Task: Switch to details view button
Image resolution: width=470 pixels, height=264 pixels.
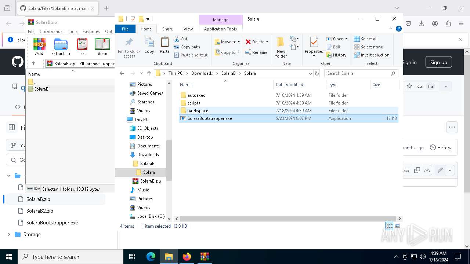Action: (x=389, y=226)
